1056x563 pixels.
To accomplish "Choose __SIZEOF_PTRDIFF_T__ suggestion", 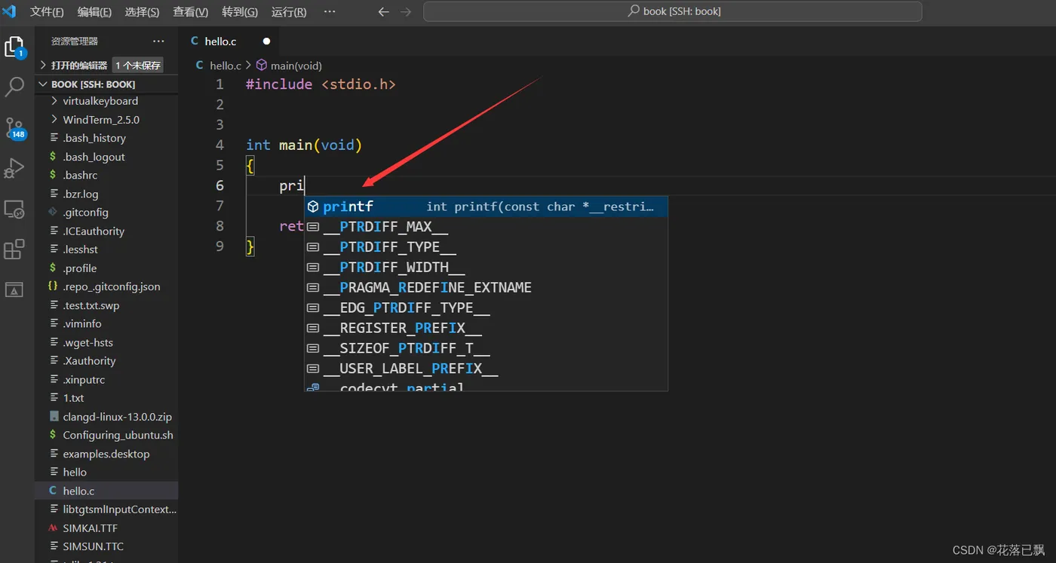I will (x=486, y=349).
